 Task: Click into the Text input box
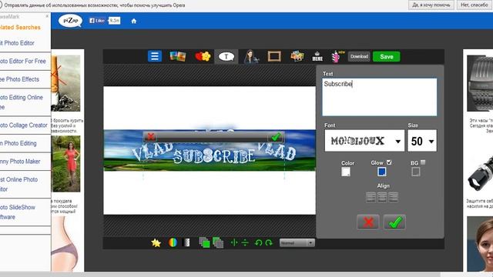click(380, 98)
